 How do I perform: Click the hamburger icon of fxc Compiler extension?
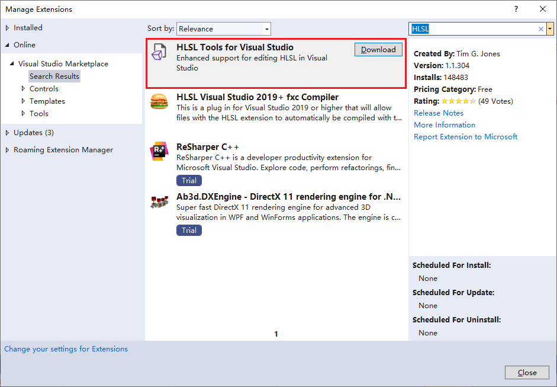(x=159, y=101)
